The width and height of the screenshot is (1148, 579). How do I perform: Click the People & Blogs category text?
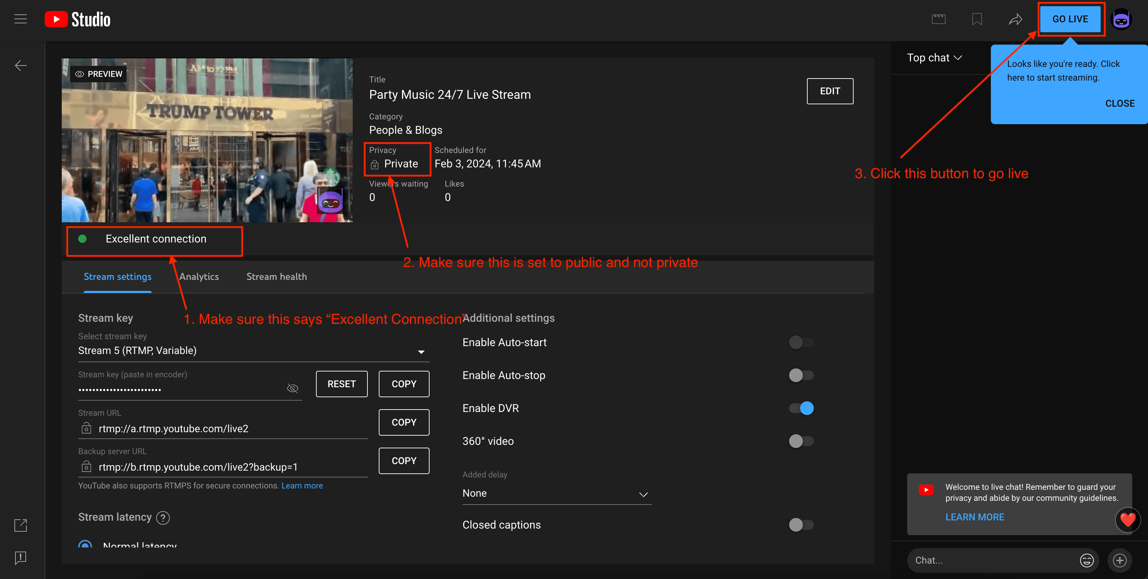(406, 130)
